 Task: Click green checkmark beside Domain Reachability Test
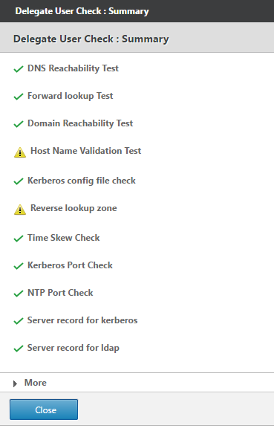19,124
